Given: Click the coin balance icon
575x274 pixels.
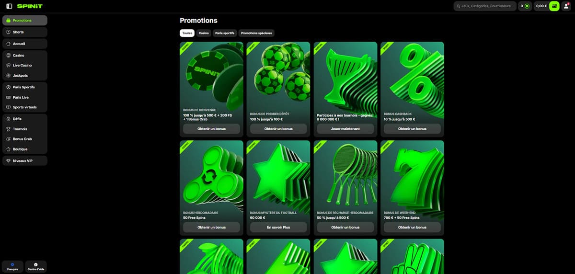Looking at the screenshot, I should point(527,6).
